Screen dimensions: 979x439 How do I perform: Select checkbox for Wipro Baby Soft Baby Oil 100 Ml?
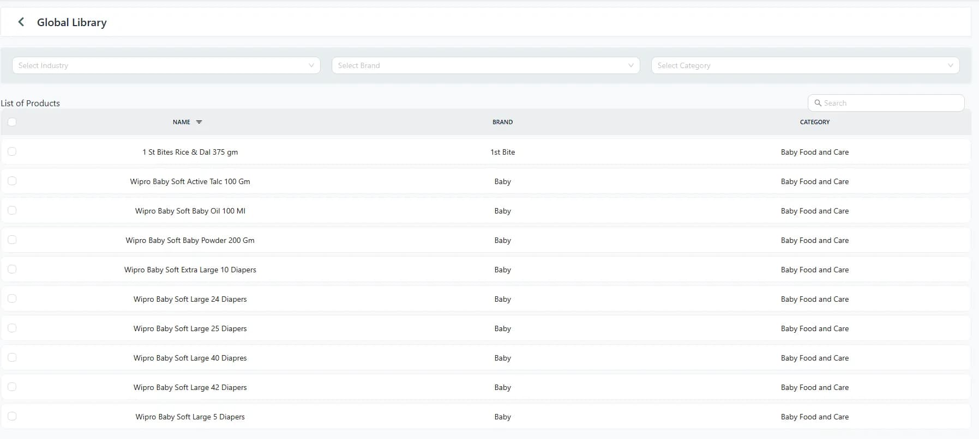(x=12, y=210)
